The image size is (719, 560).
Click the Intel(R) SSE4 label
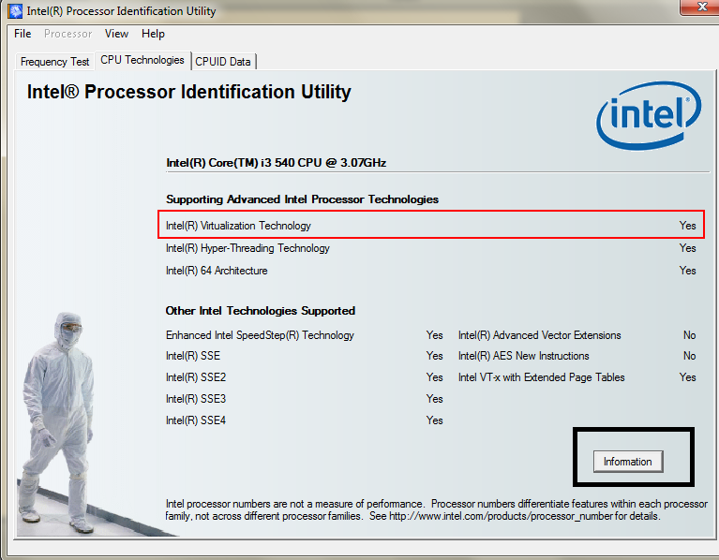(196, 420)
